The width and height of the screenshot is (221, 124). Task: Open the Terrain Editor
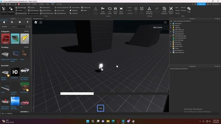75,8
